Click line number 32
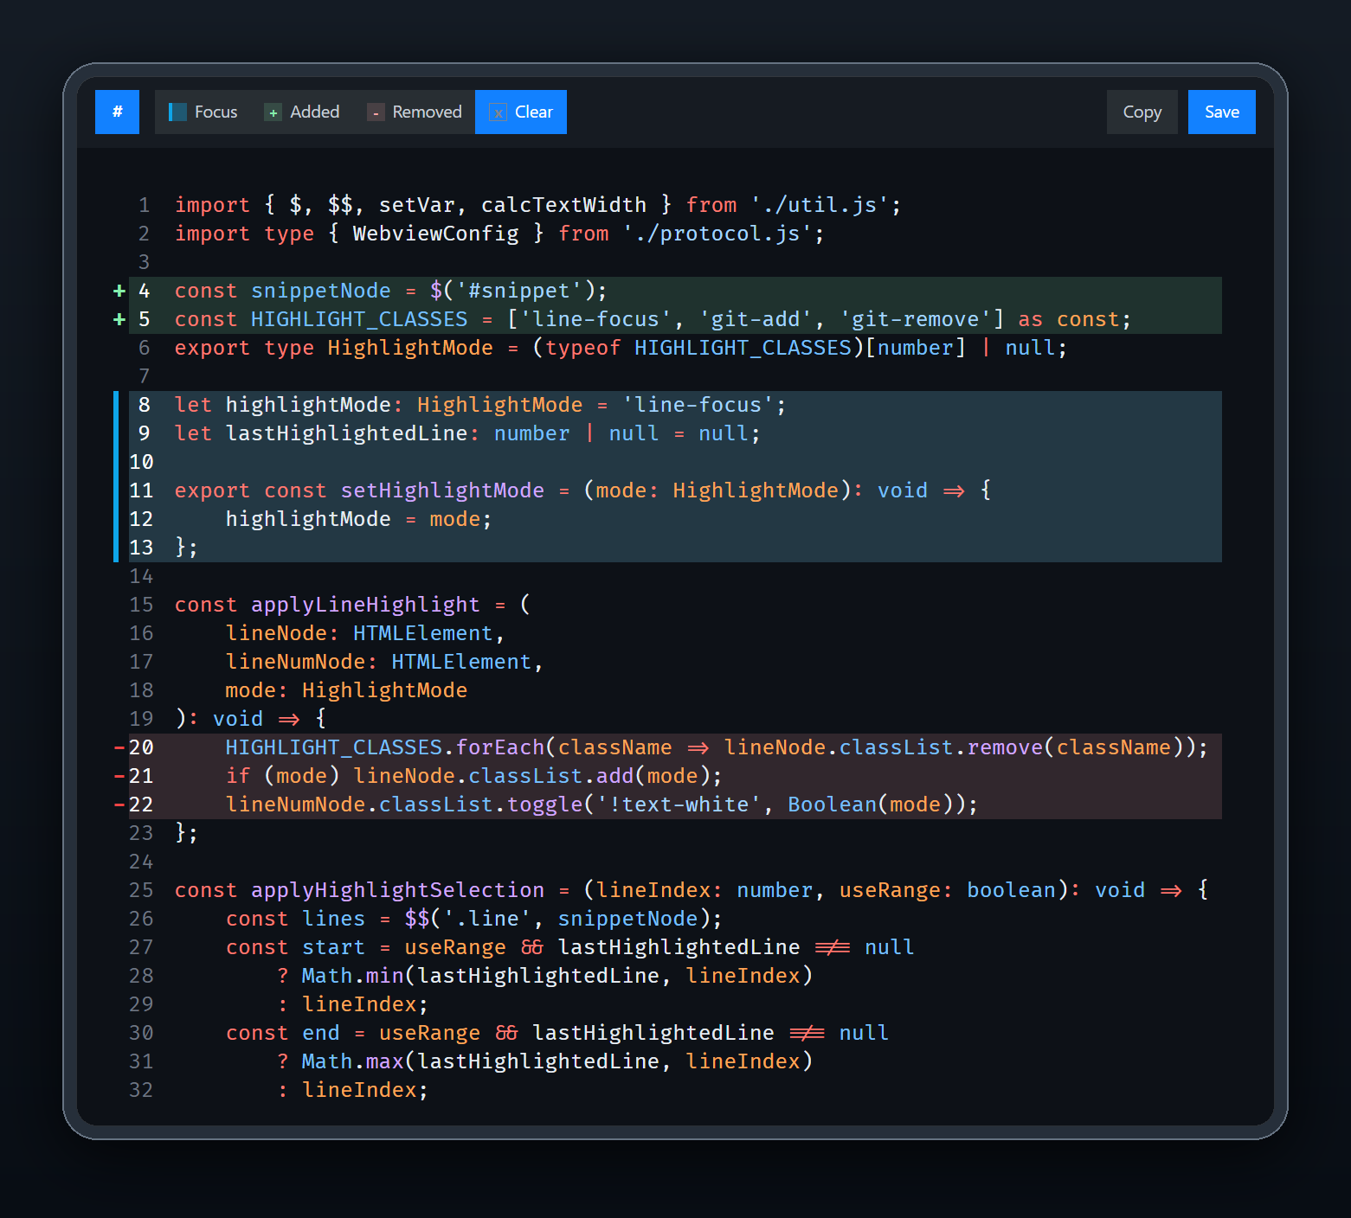 point(141,1090)
